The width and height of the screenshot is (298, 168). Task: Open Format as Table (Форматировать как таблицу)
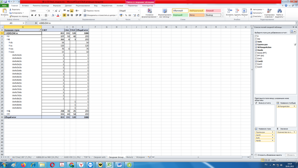165,13
